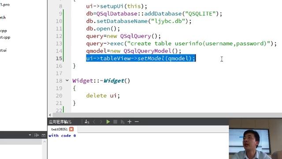Open the 应用程序输出 pane selector
The image size is (282, 159).
coord(60,122)
